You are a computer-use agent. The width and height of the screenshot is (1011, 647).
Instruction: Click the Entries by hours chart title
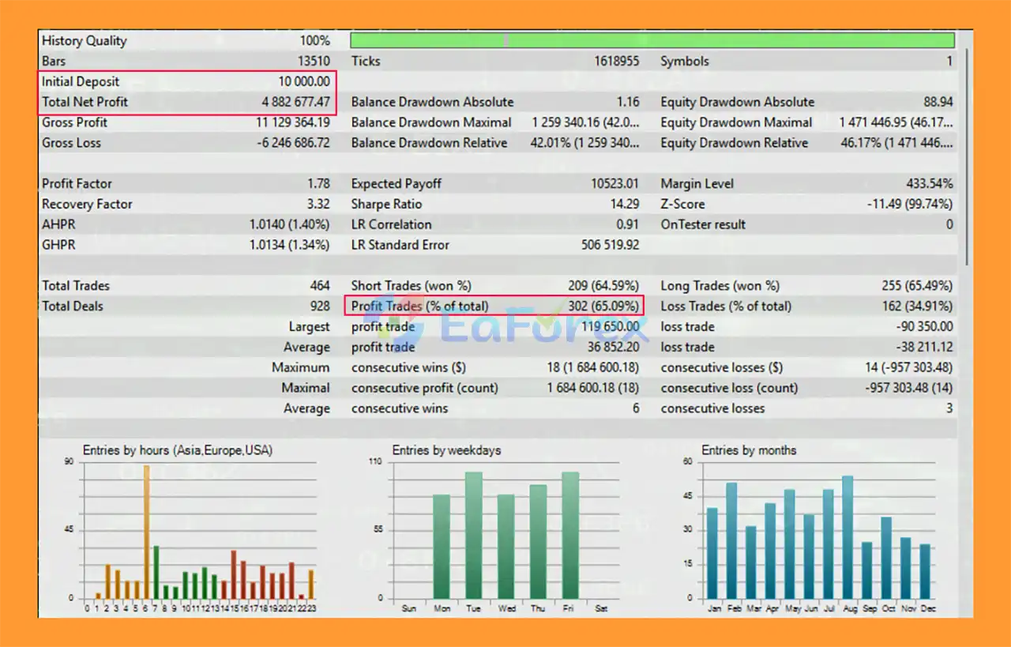click(178, 450)
